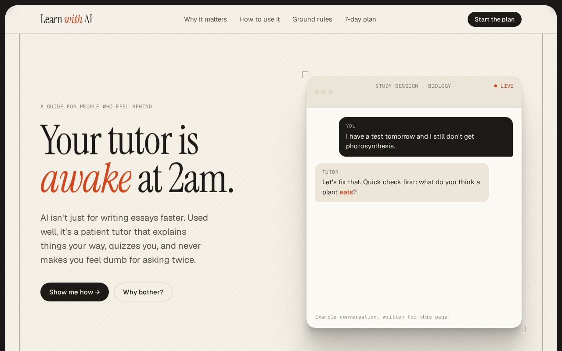
Task: Click the heading Your tutor is awake at 2am
Action: pos(137,159)
